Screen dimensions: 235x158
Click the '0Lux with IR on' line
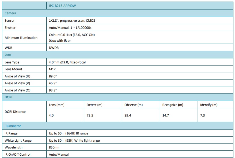(60, 41)
